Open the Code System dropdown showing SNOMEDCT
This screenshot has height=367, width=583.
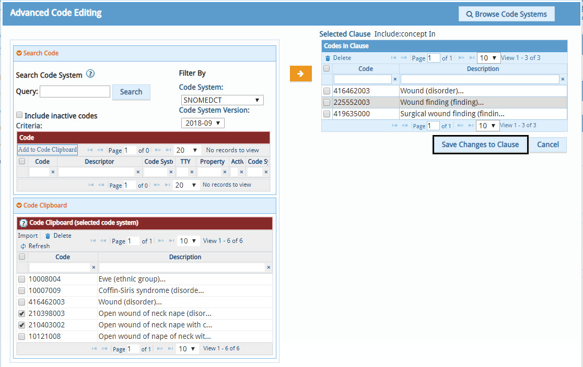click(x=222, y=100)
